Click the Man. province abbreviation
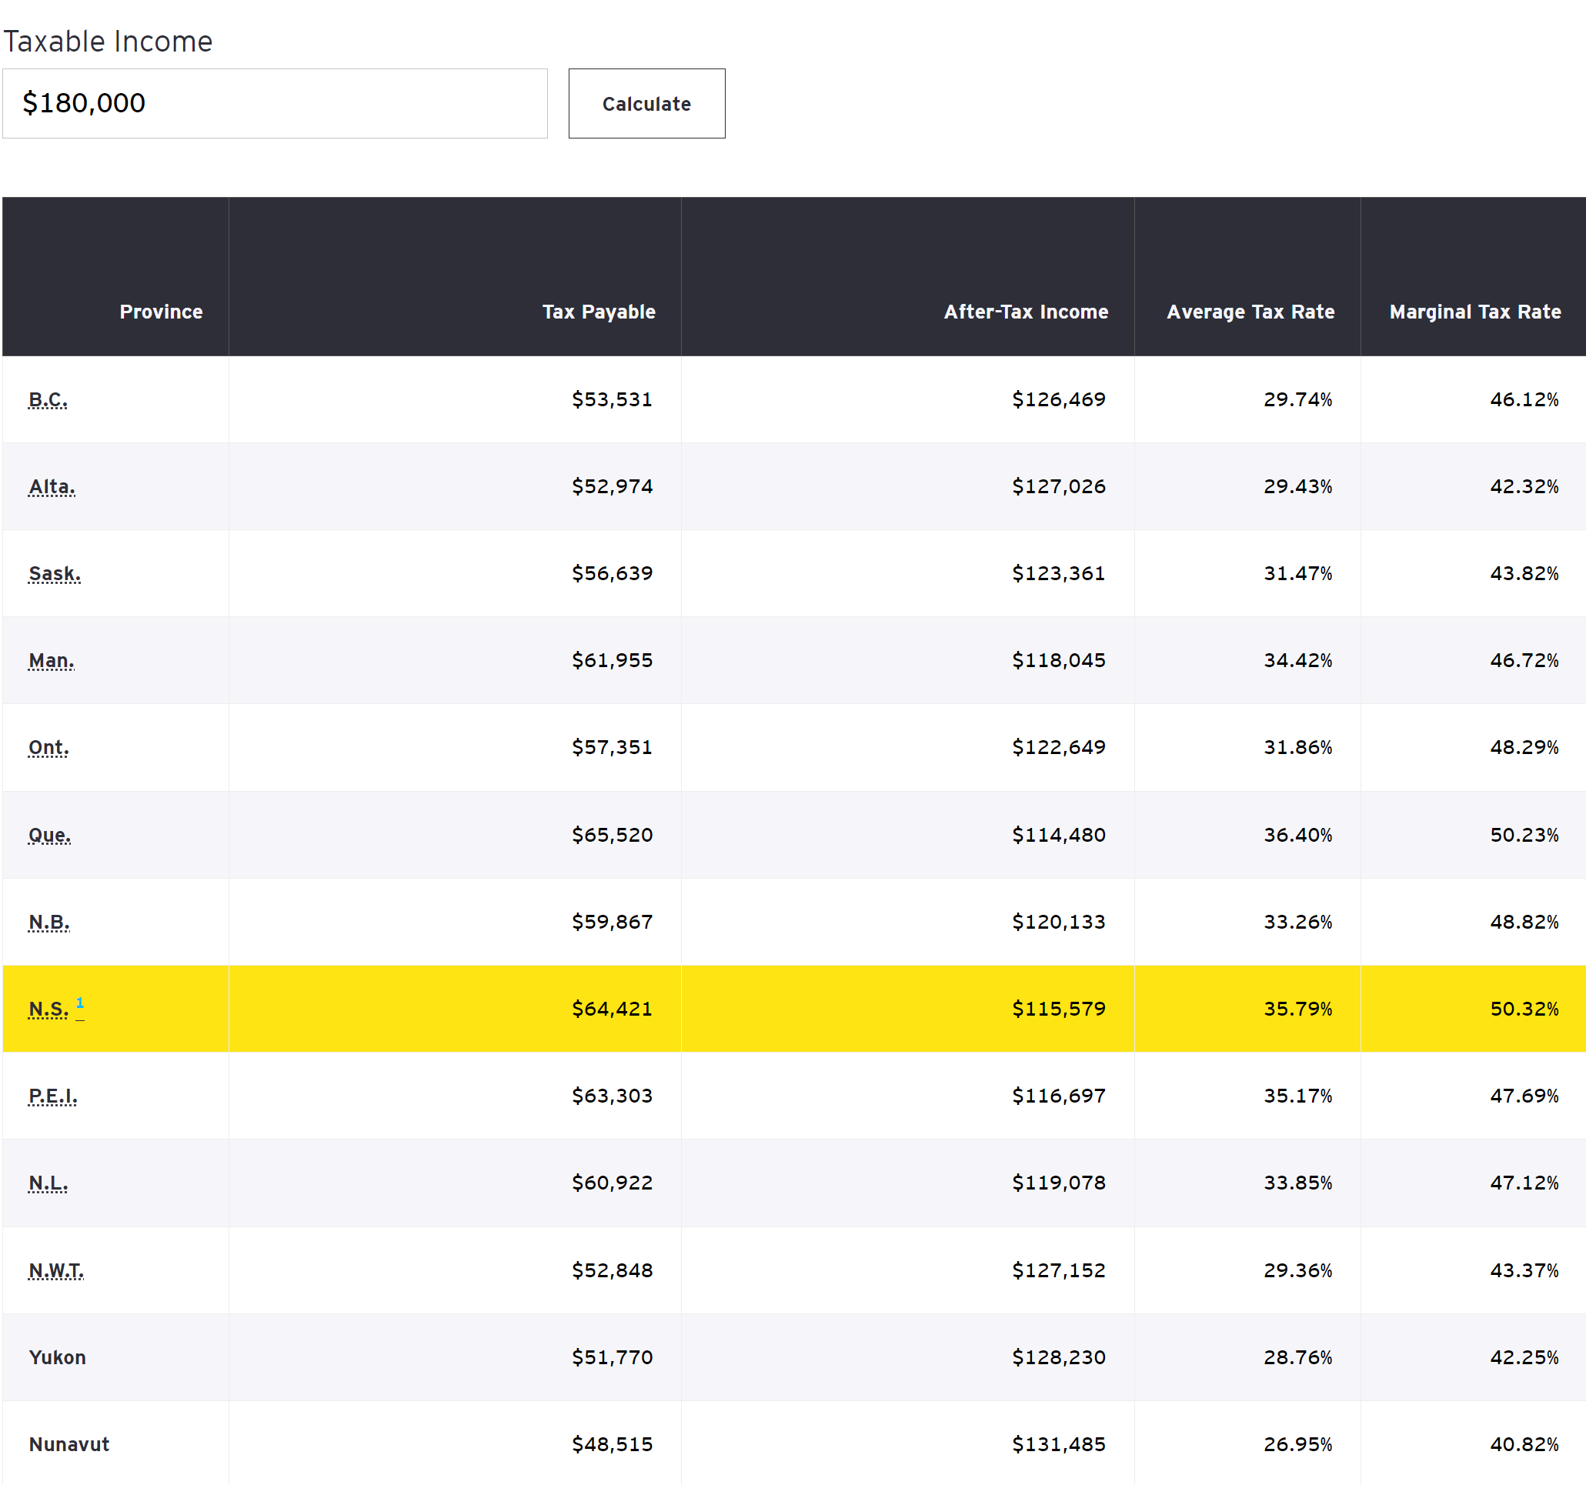 pos(51,660)
